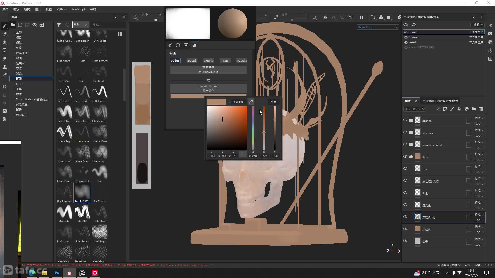
Task: Switch to TEXTURE SET settings tab
Action: 440,101
